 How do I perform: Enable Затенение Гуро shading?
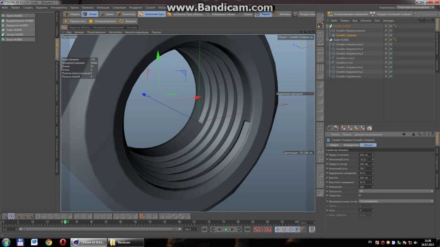pyautogui.click(x=152, y=14)
